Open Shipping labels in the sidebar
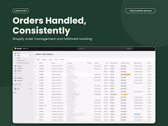 tap(21, 60)
